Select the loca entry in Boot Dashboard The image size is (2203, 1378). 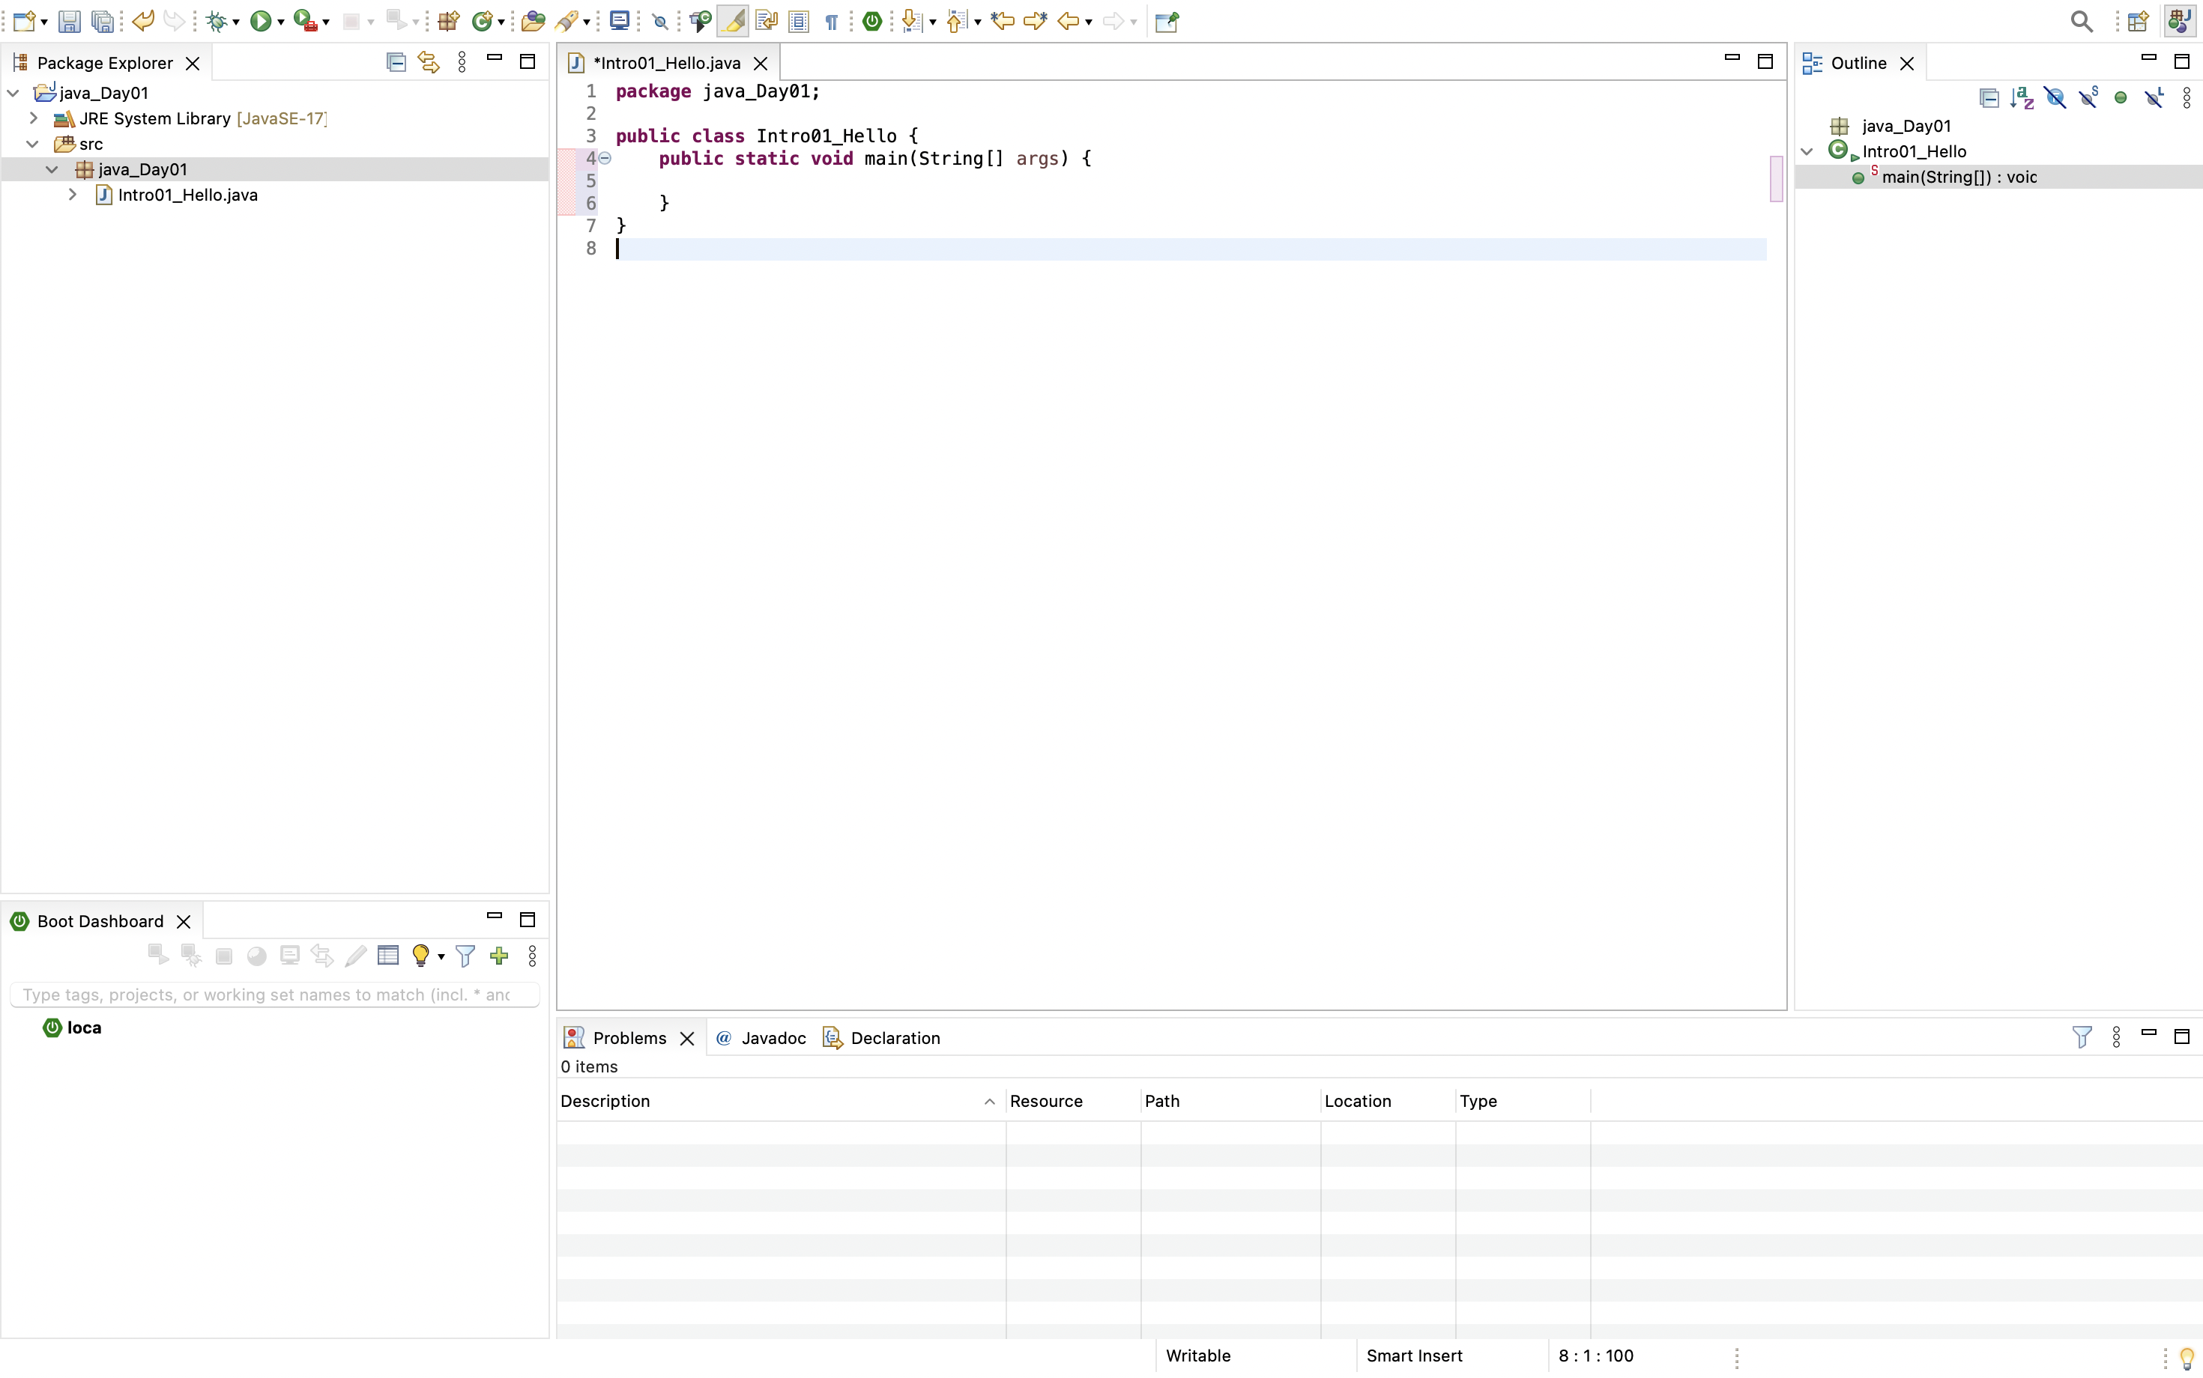[x=73, y=1027]
